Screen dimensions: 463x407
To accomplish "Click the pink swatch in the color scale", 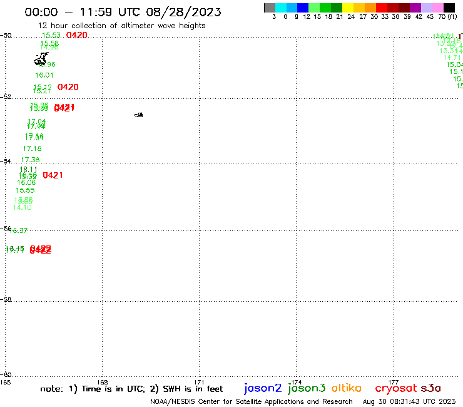I will click(x=437, y=8).
